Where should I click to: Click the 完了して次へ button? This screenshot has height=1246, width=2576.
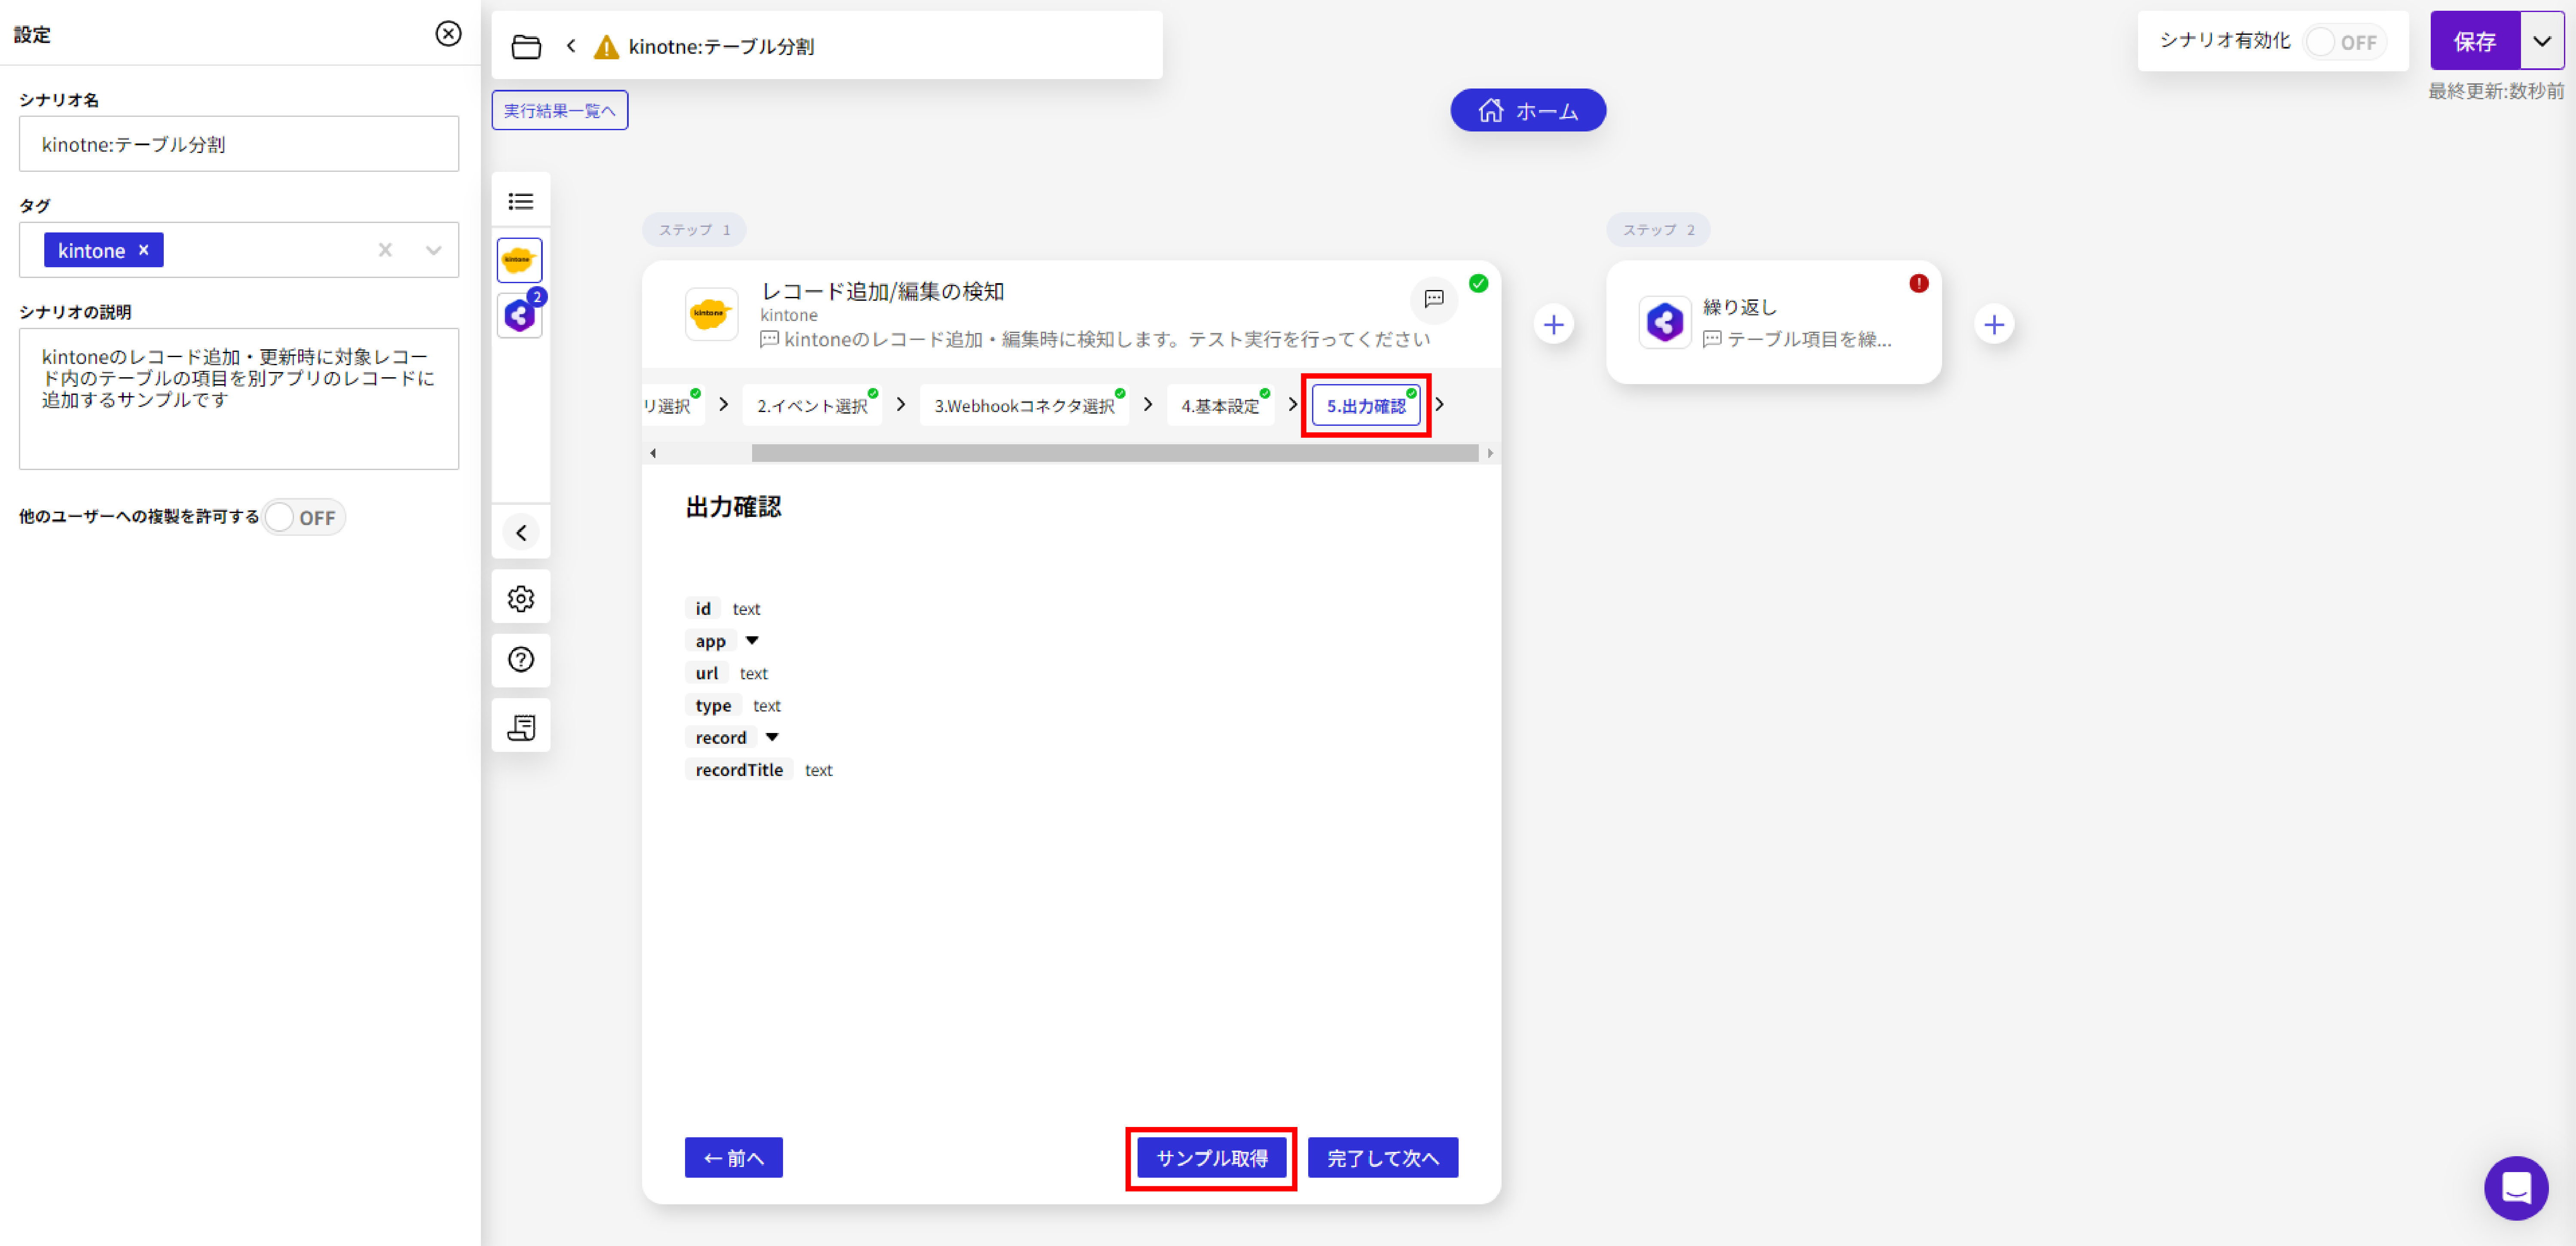pyautogui.click(x=1382, y=1157)
